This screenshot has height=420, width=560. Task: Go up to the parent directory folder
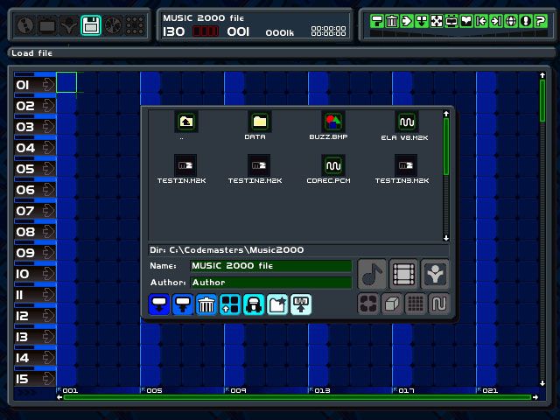pos(185,122)
